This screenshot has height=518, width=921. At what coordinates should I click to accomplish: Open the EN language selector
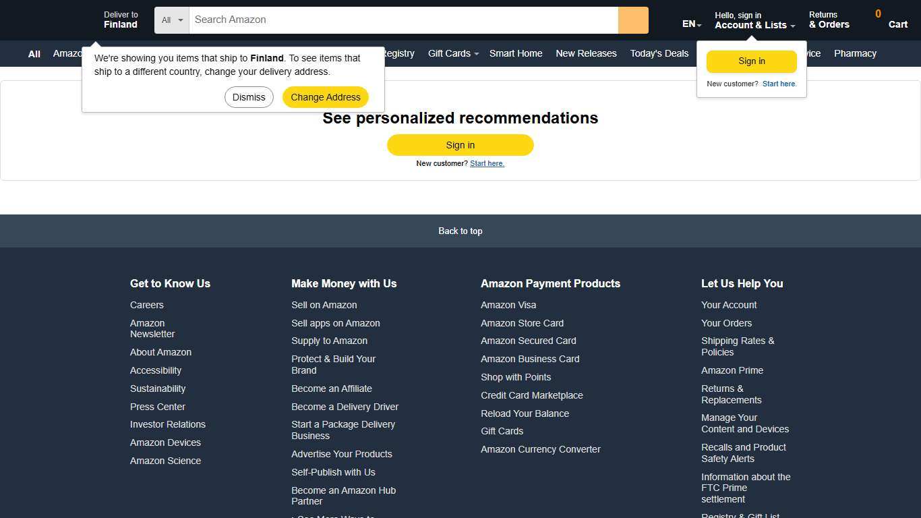[x=690, y=24]
